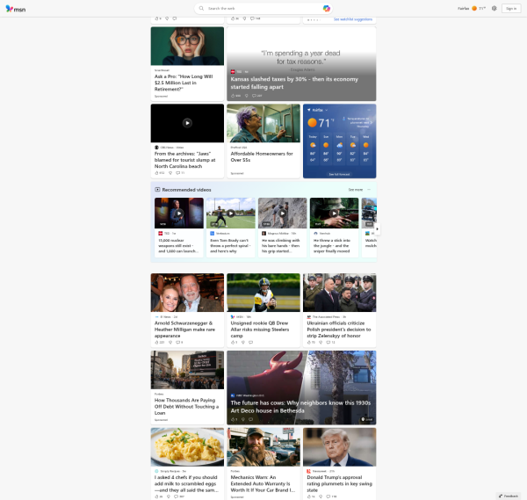The height and width of the screenshot is (500, 527).
Task: Play the Jaws archives video
Action: tap(187, 123)
